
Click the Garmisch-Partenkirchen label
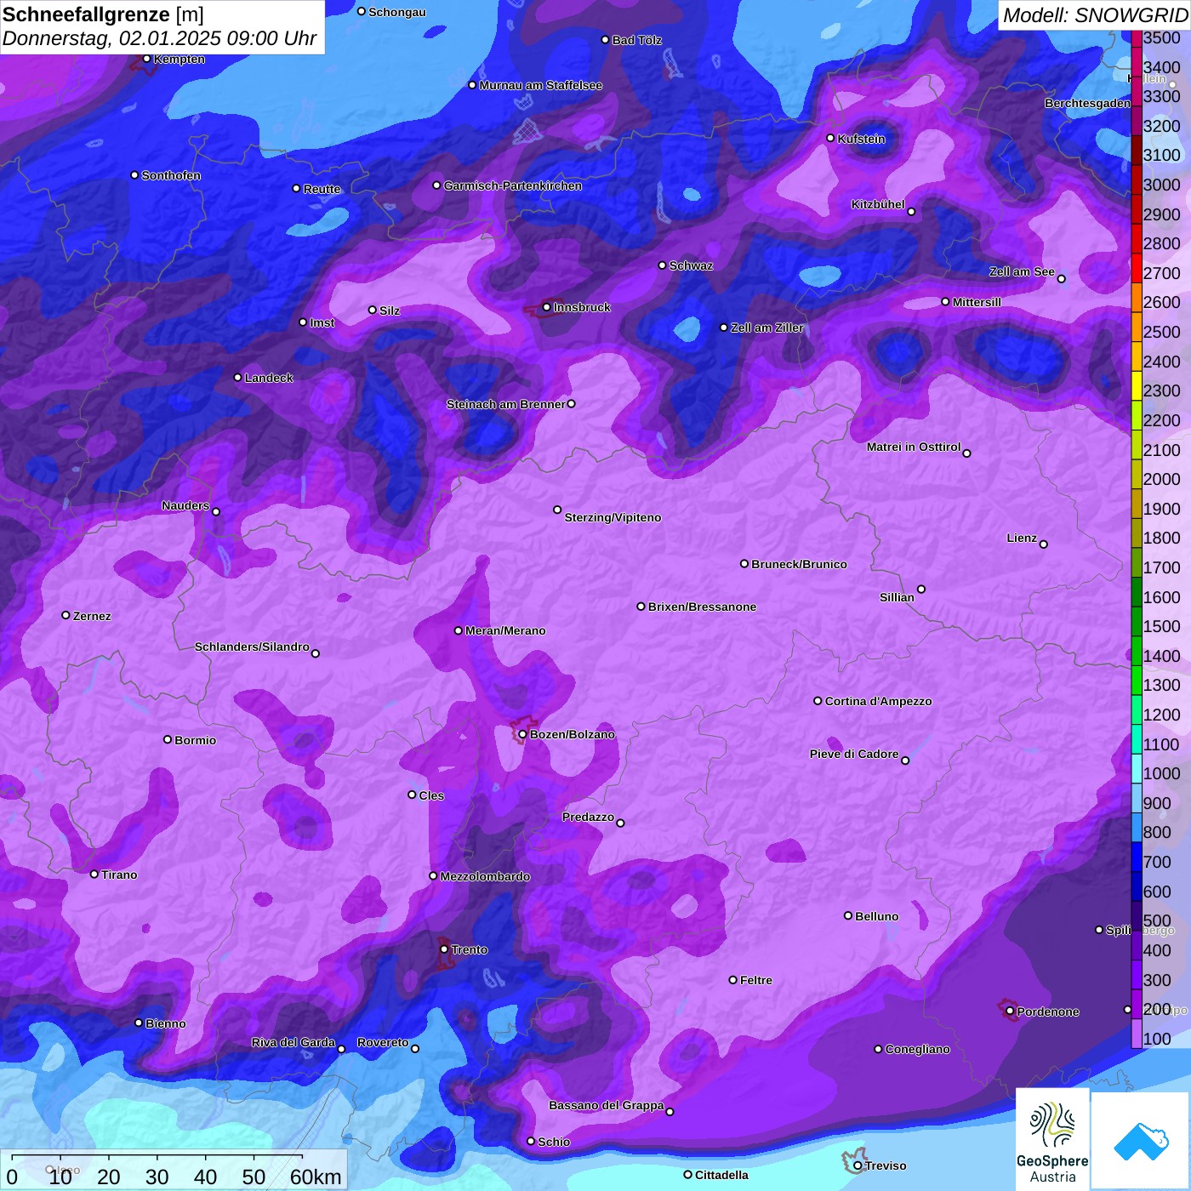513,185
